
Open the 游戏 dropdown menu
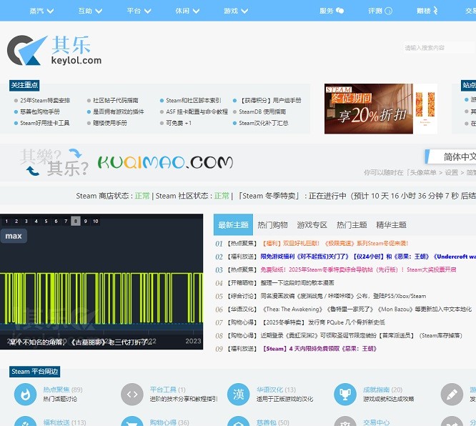point(236,11)
